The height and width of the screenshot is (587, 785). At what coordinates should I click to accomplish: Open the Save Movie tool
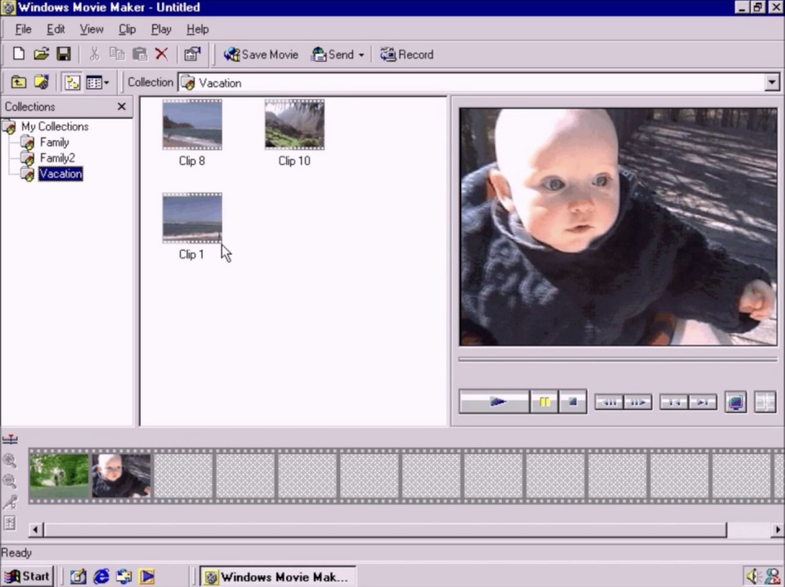click(x=261, y=54)
